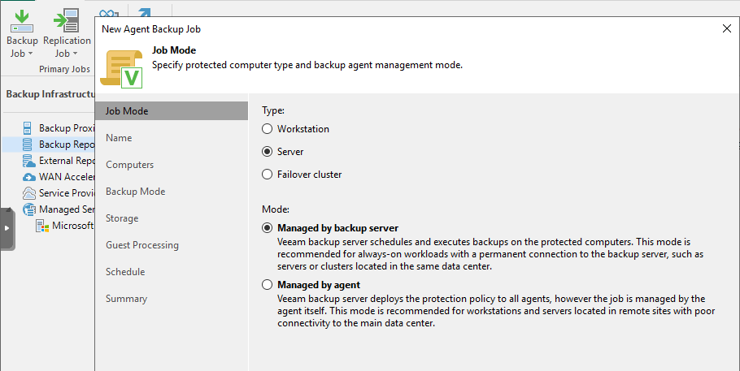The height and width of the screenshot is (371, 740).
Task: Click the WAN Accelerators cloud icon
Action: (28, 177)
